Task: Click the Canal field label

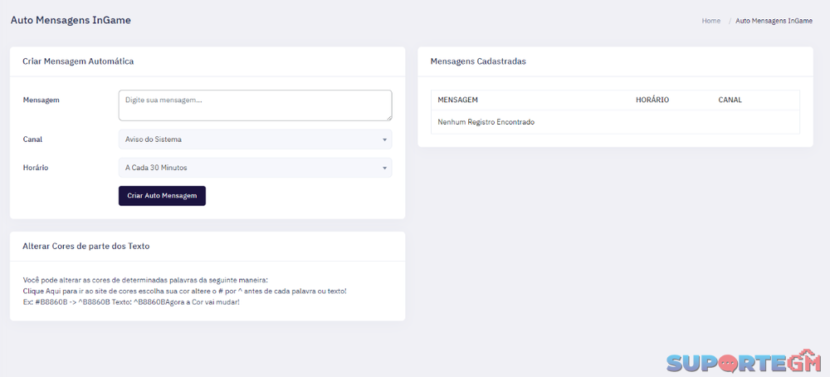Action: pos(32,140)
